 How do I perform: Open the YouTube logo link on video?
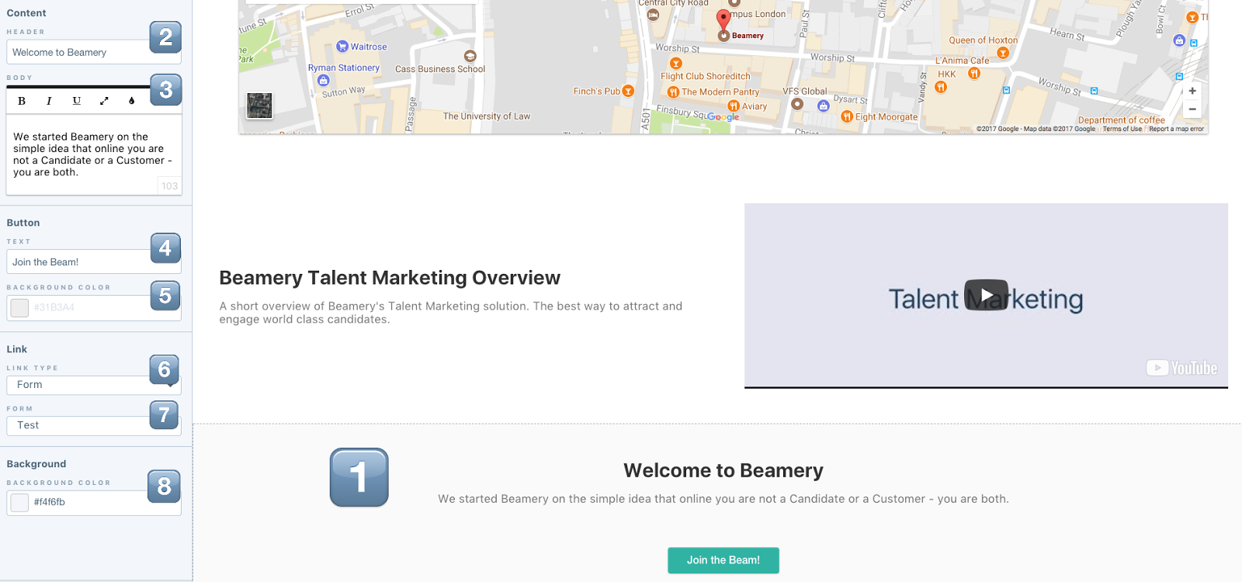(x=1182, y=368)
